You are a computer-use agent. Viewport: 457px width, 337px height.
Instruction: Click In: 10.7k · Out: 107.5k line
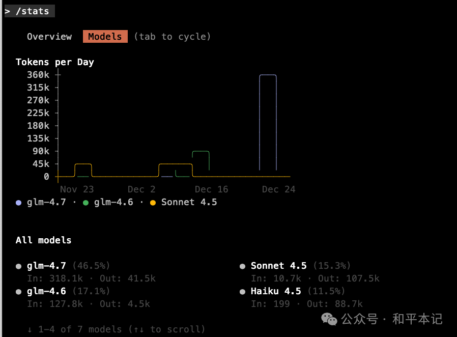tap(316, 278)
